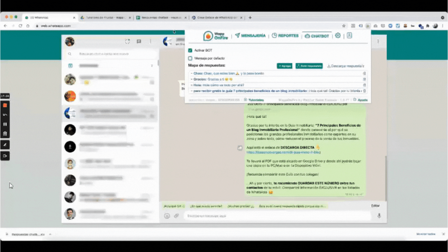Screen dimensions: 448x252
Task: Discard recording with trash icon
Action: tap(5, 134)
